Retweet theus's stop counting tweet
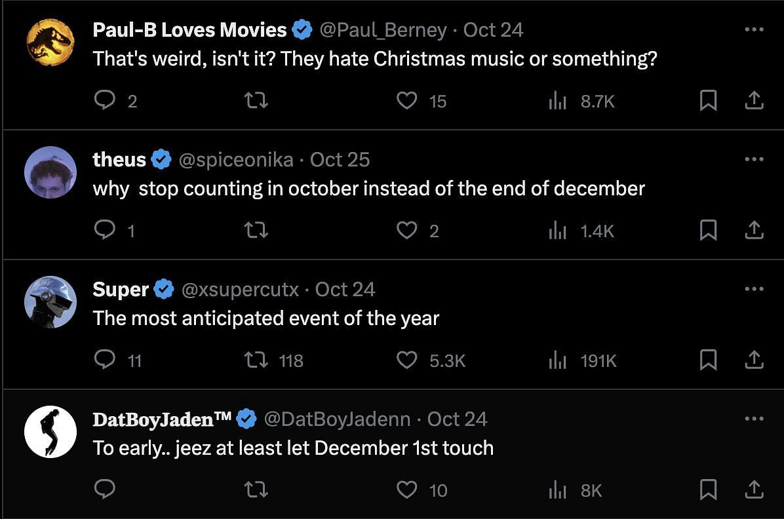 tap(256, 231)
